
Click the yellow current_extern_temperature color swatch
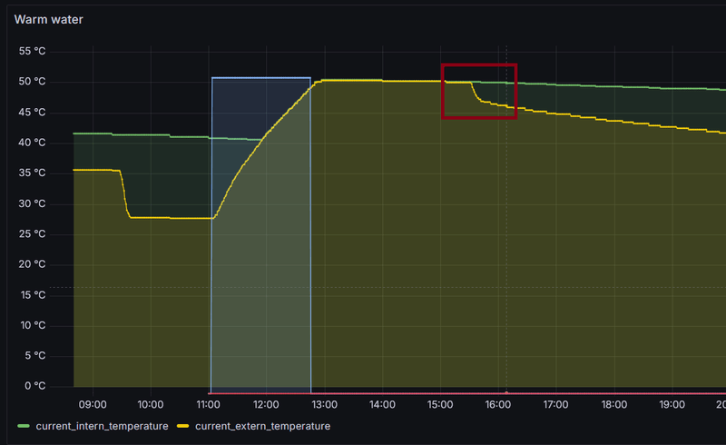point(183,426)
